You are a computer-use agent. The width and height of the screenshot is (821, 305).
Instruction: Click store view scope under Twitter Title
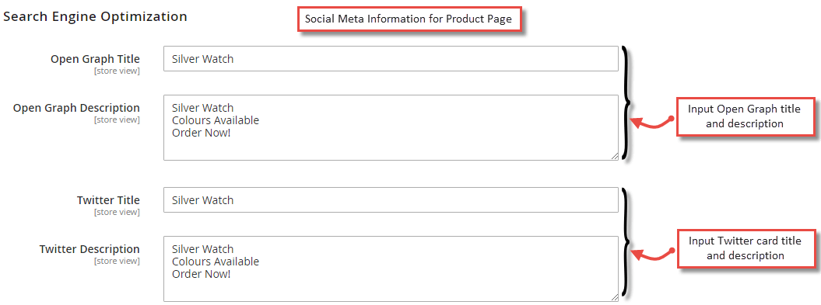coord(117,212)
